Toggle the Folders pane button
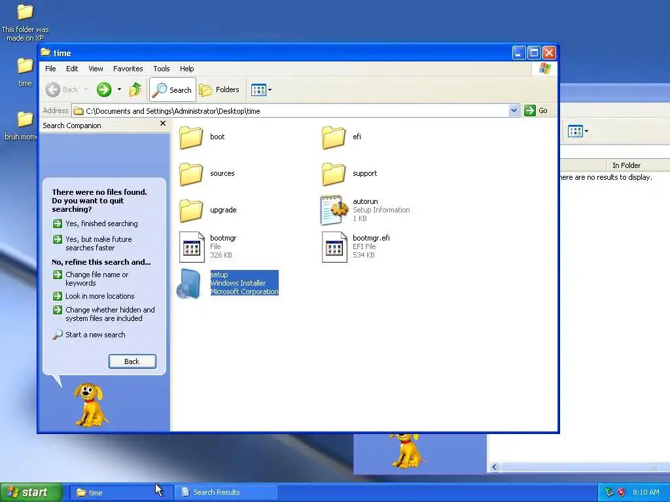Image resolution: width=670 pixels, height=502 pixels. tap(219, 90)
